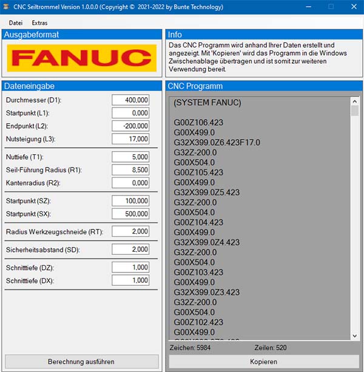Click the scroll down arrow of CNC Programm
Viewport: 364px width, 372px height.
[355, 336]
